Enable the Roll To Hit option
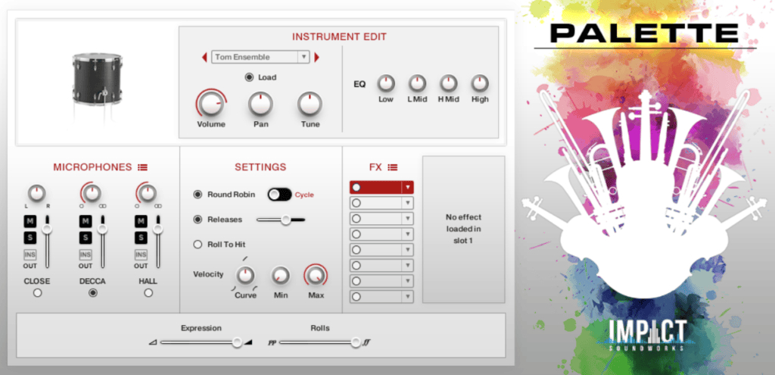The height and width of the screenshot is (375, 775). point(198,244)
